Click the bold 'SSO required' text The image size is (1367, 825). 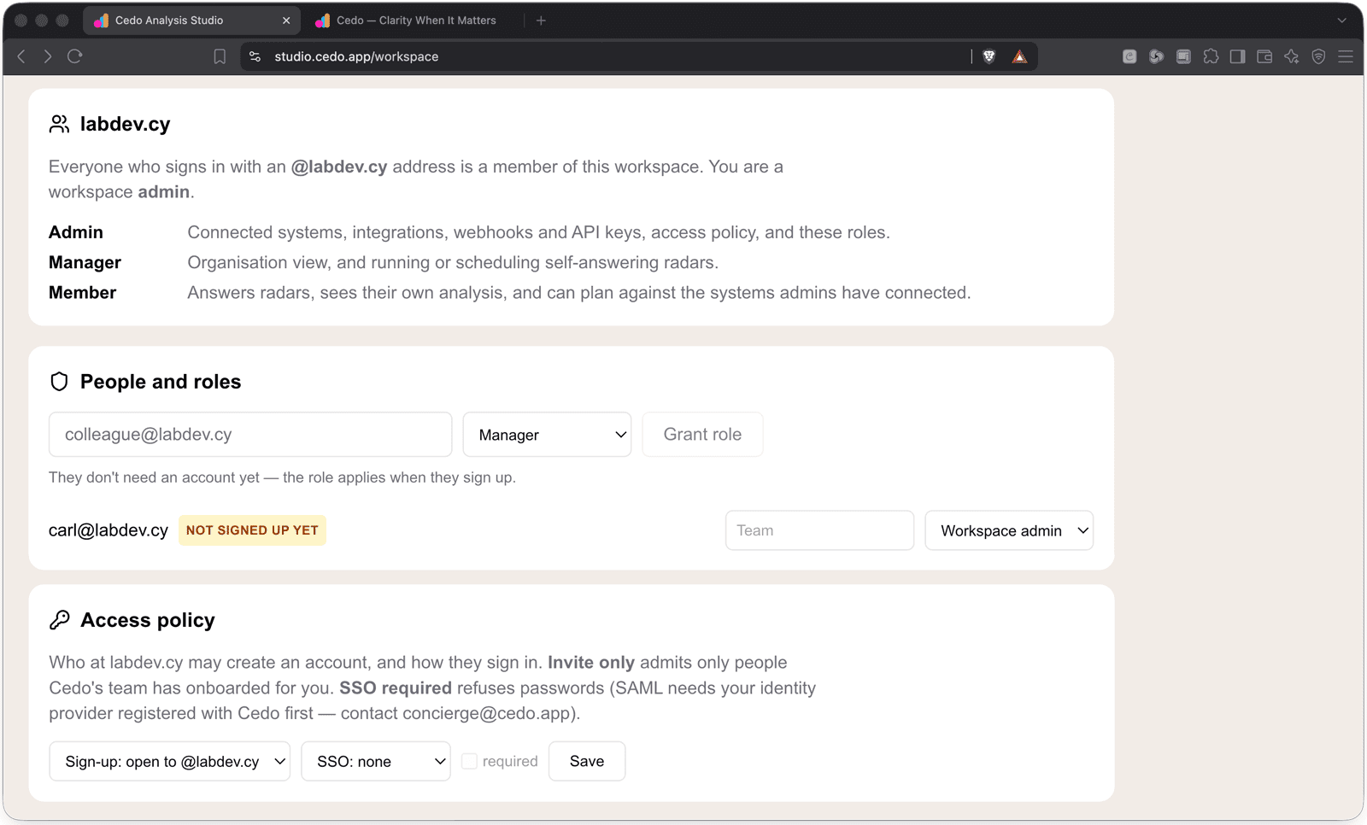click(396, 688)
